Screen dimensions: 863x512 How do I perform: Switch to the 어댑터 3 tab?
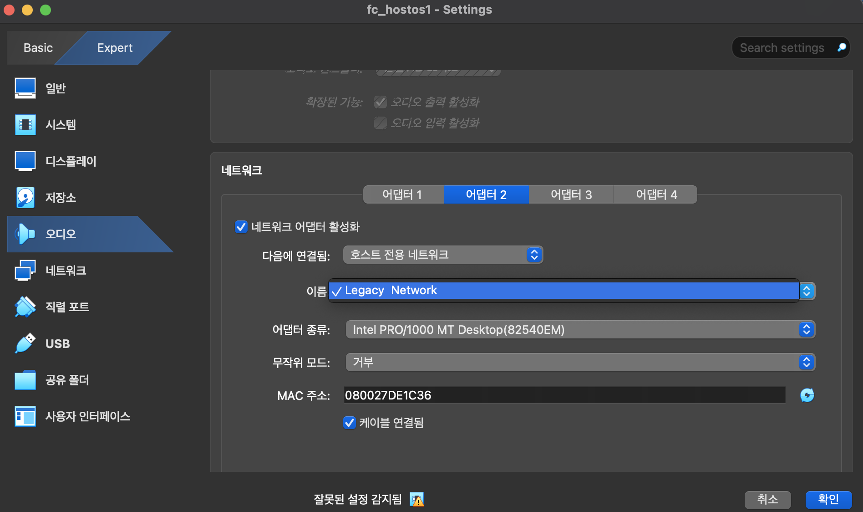[571, 195]
